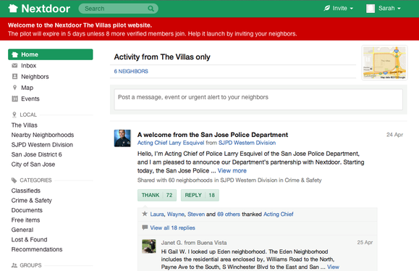Open the Free items category
The width and height of the screenshot is (419, 271).
click(25, 220)
